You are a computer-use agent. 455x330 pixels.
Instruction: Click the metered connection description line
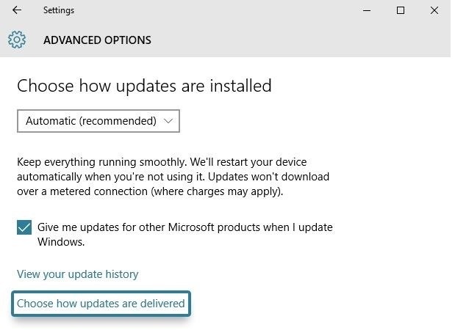[149, 192]
